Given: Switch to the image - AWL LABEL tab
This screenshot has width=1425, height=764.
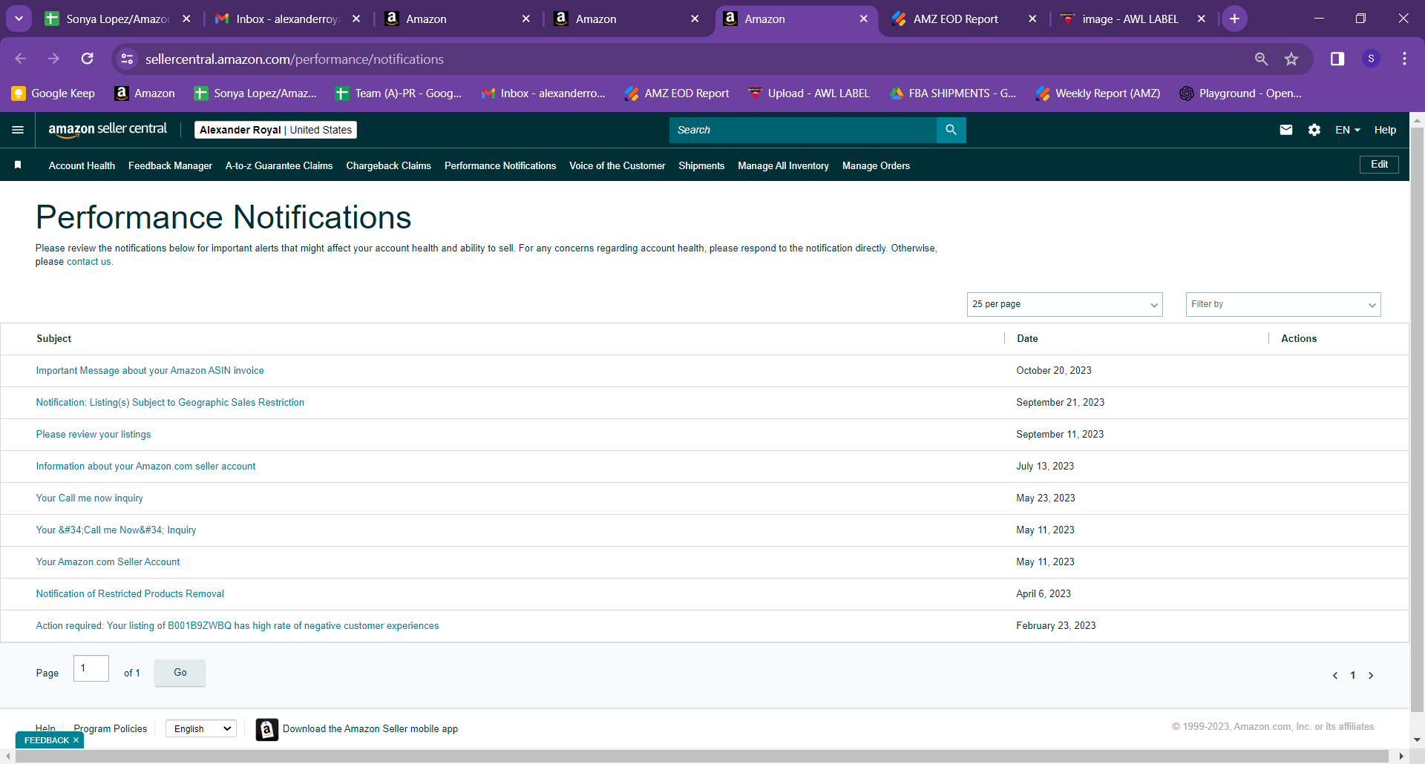Looking at the screenshot, I should 1130,19.
